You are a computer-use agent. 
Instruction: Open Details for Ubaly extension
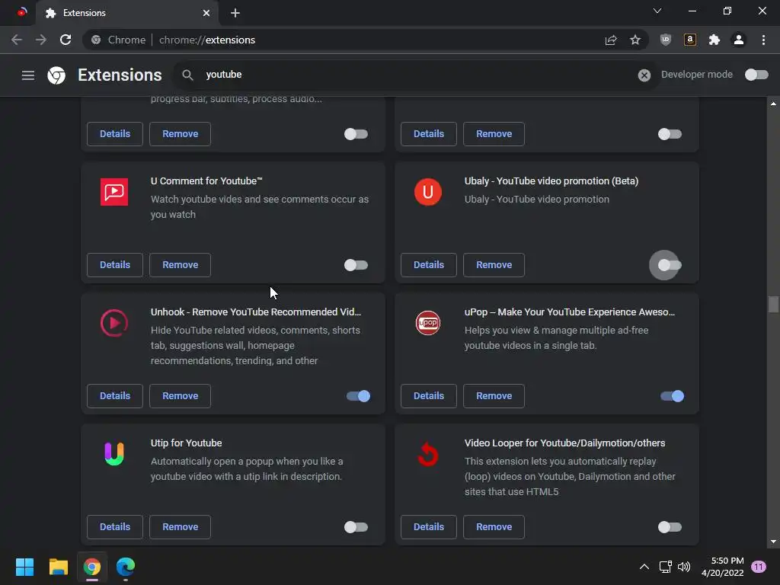click(429, 265)
